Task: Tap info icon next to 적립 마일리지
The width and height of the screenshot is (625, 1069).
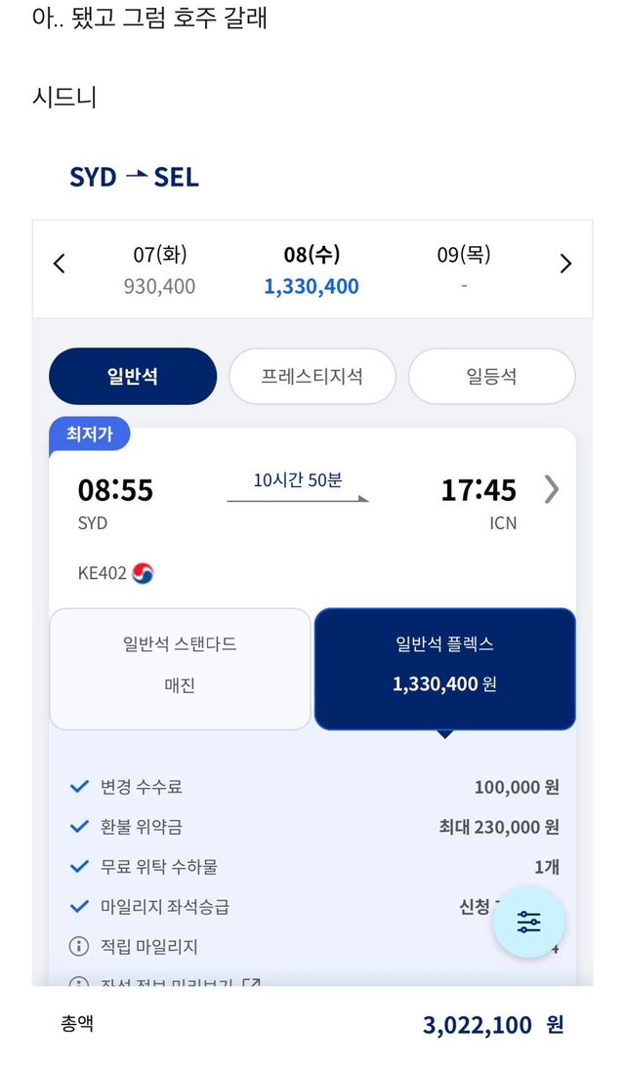Action: click(79, 946)
